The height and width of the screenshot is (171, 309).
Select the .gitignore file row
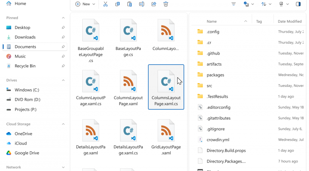tap(249, 129)
